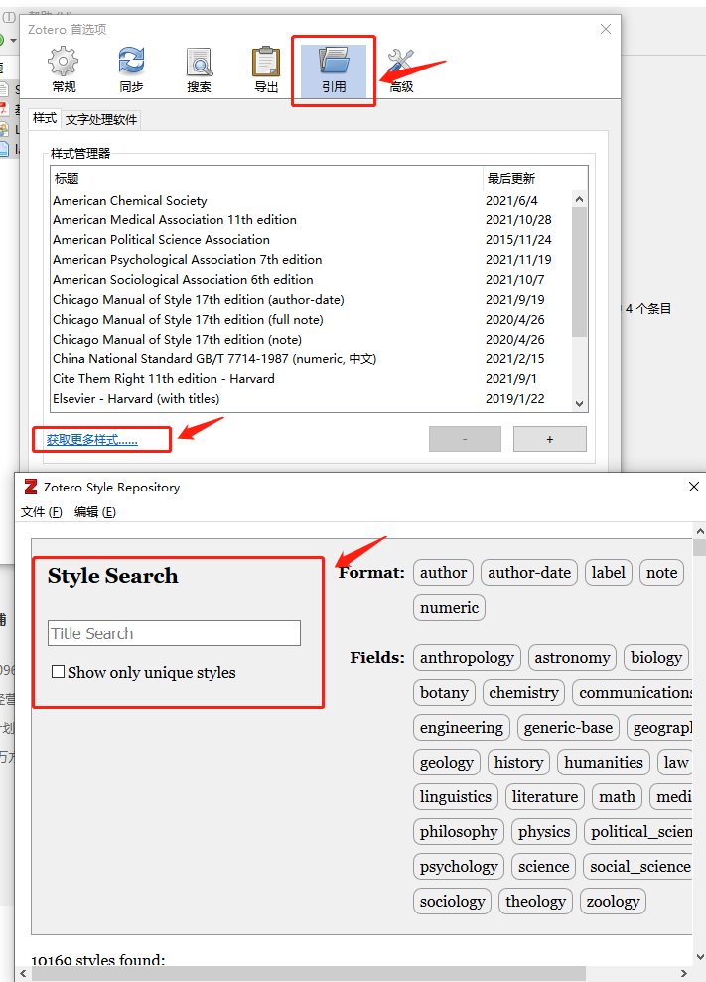Filter by humanities field
This screenshot has height=982, width=706.
(x=604, y=762)
